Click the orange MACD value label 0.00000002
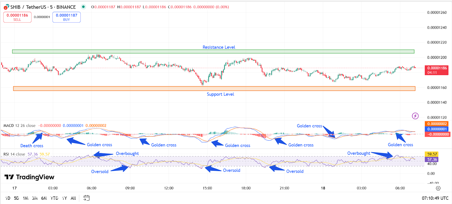The width and height of the screenshot is (452, 204). click(437, 124)
